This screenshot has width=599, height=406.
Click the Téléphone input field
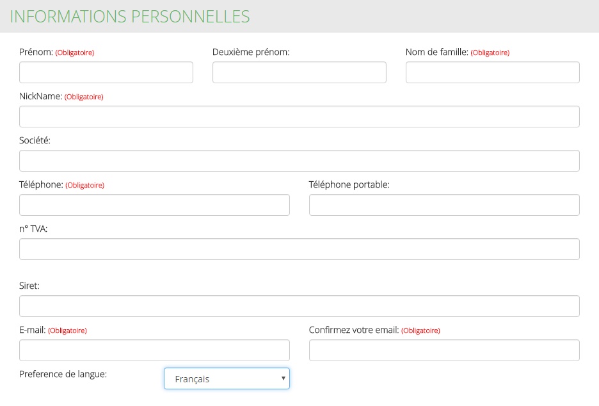point(154,205)
